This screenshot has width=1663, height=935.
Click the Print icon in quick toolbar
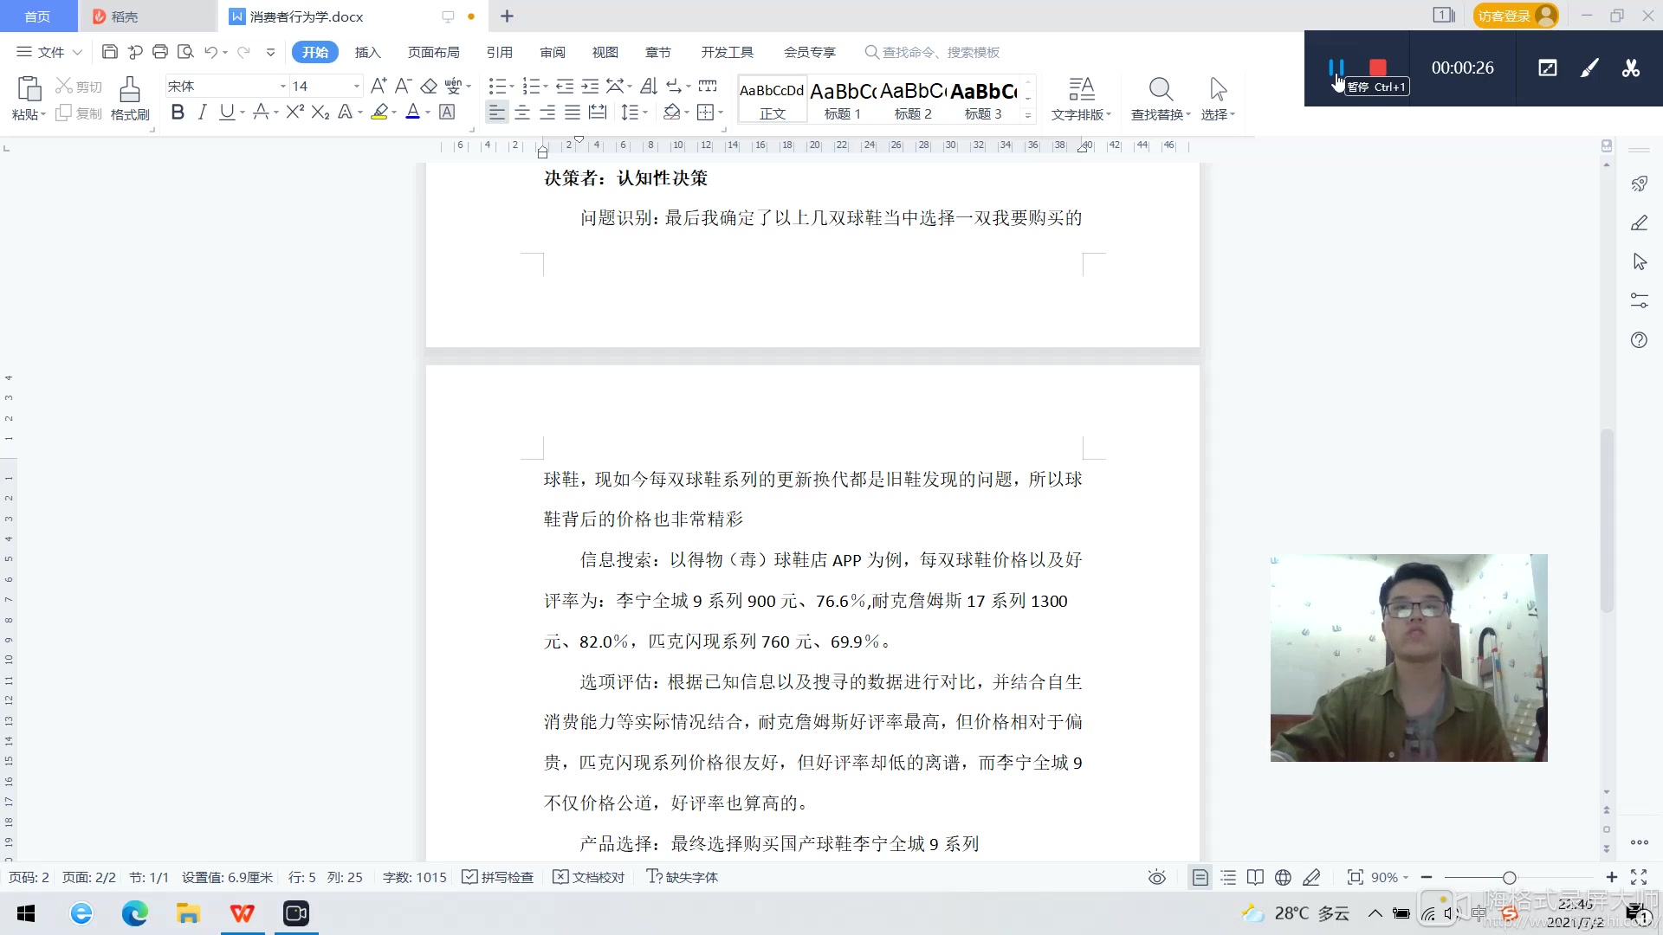coord(160,52)
